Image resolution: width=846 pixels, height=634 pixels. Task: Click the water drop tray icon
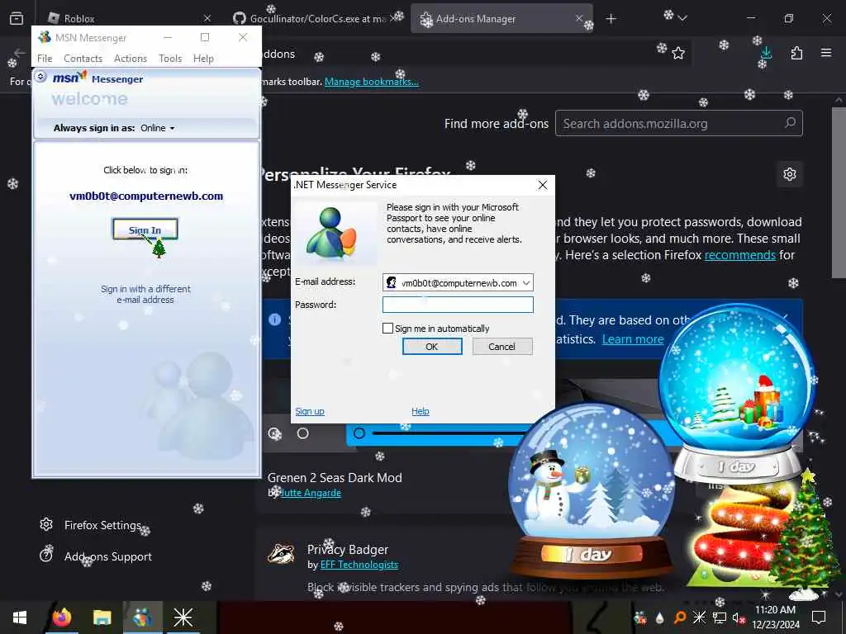tap(660, 617)
